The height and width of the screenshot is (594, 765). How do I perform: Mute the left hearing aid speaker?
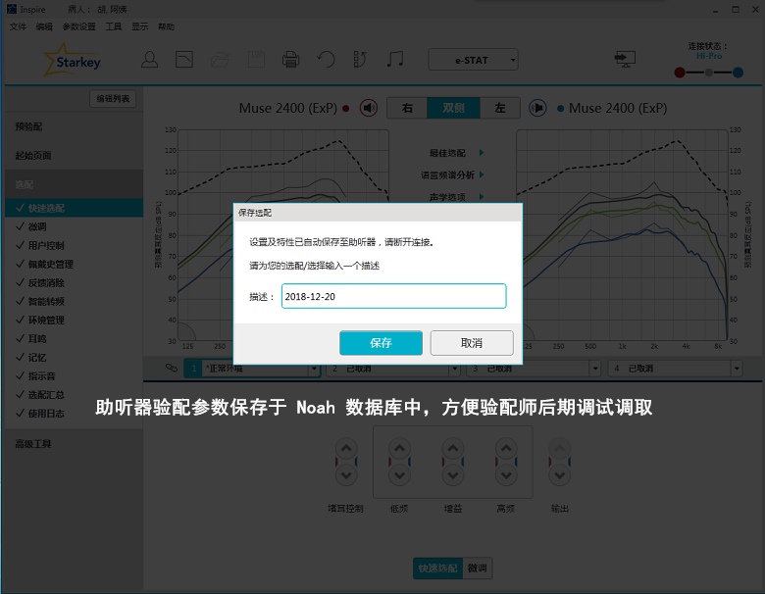pyautogui.click(x=537, y=108)
